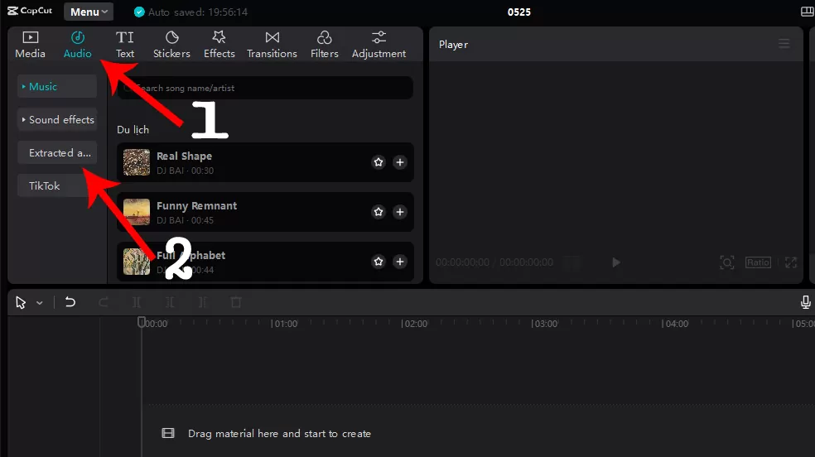
Task: Open the Player panel menu
Action: click(x=784, y=44)
